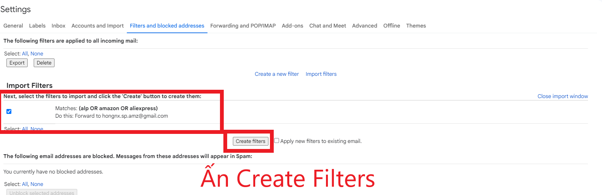
Task: Go to the Inbox settings tab
Action: click(x=58, y=26)
